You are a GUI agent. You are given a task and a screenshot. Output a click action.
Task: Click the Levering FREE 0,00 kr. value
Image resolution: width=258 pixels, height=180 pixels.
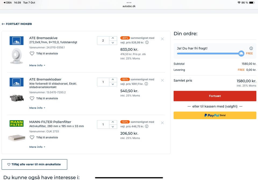247,70
